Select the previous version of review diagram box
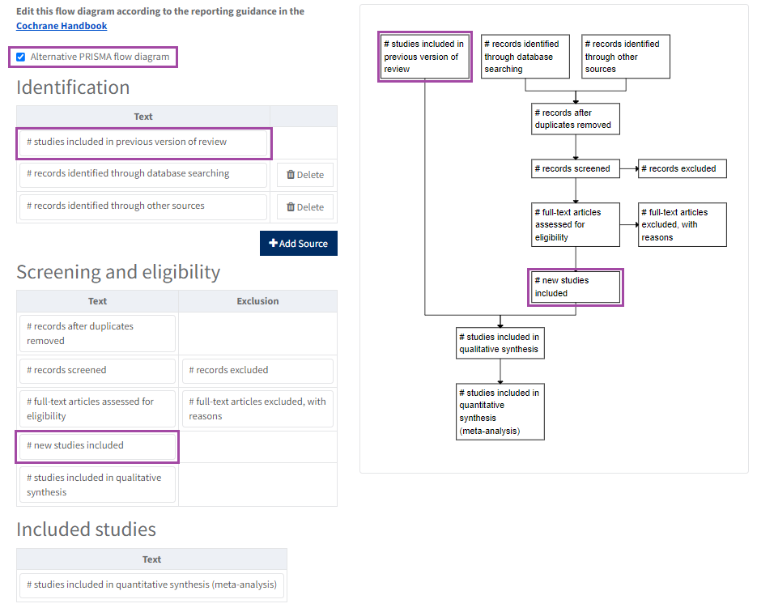 tap(424, 57)
